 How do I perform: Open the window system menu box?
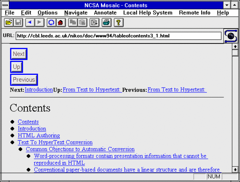coord(5,5)
